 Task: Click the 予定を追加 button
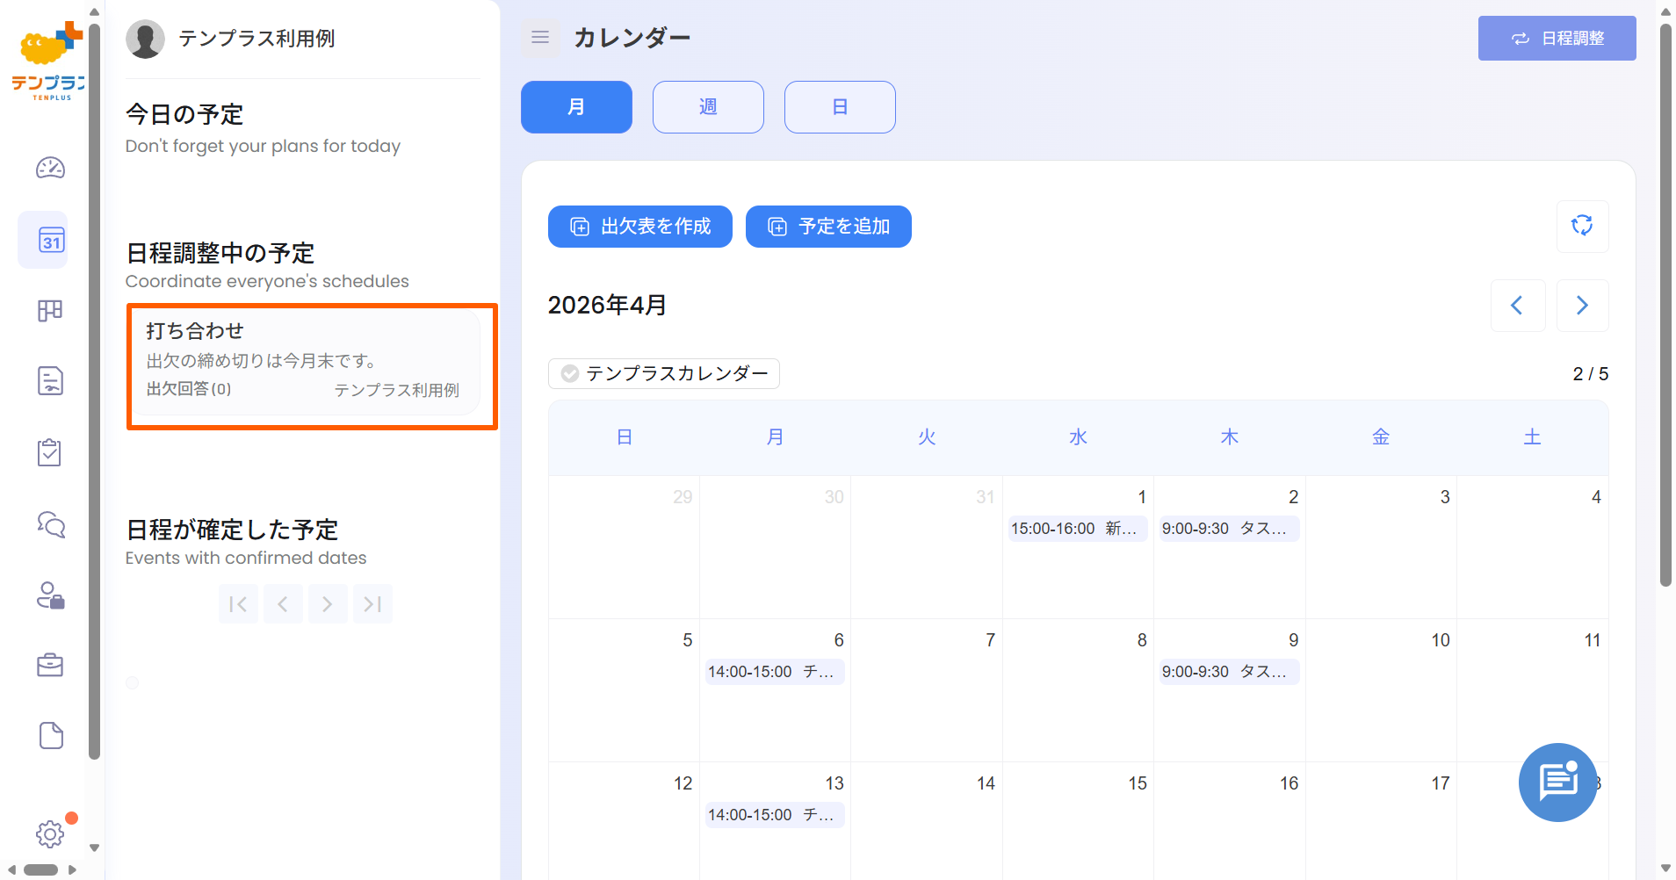pos(827,226)
